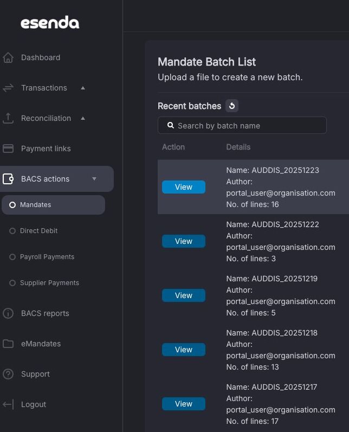The height and width of the screenshot is (432, 349).
Task: Open BACS actions menu item
Action: tap(57, 179)
